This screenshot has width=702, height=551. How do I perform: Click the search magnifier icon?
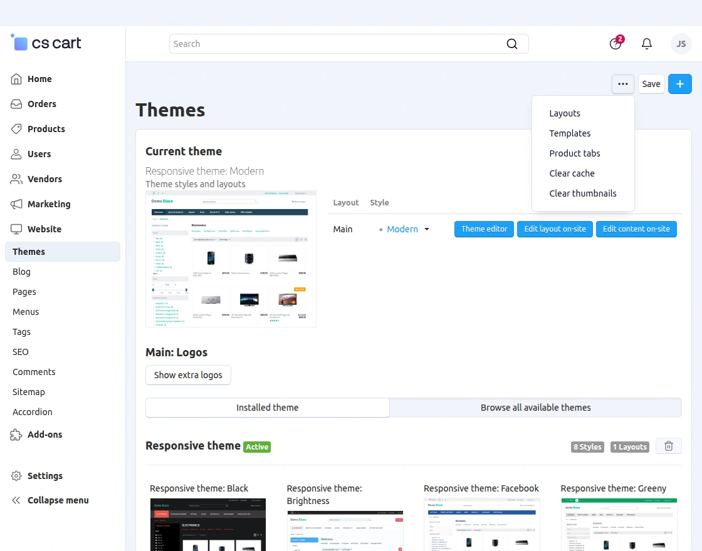coord(511,44)
